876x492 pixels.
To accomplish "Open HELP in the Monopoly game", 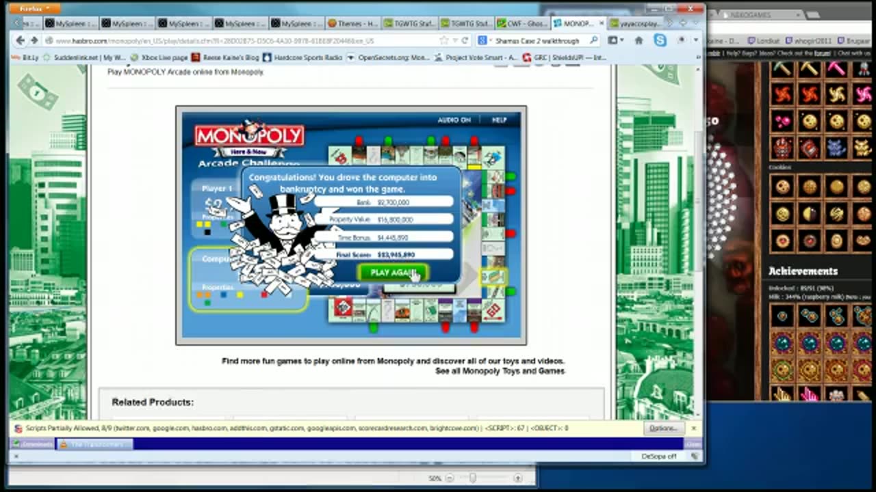I will (x=499, y=120).
